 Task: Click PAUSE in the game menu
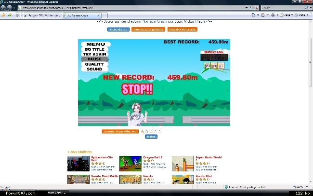[x=94, y=59]
